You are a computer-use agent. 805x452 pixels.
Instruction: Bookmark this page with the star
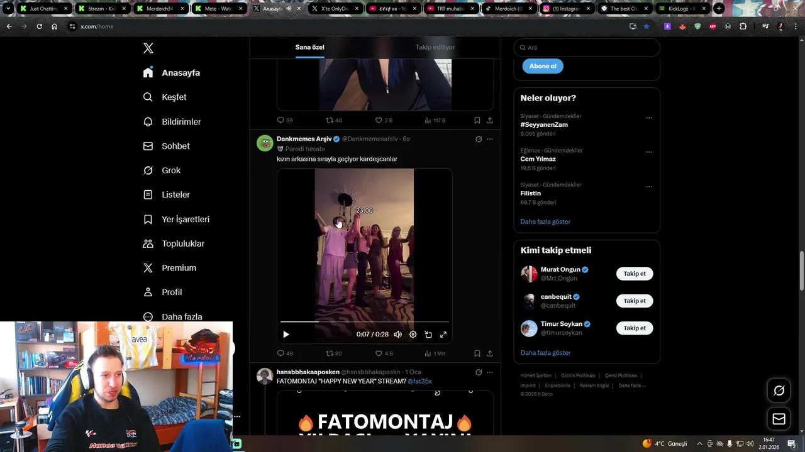[646, 26]
